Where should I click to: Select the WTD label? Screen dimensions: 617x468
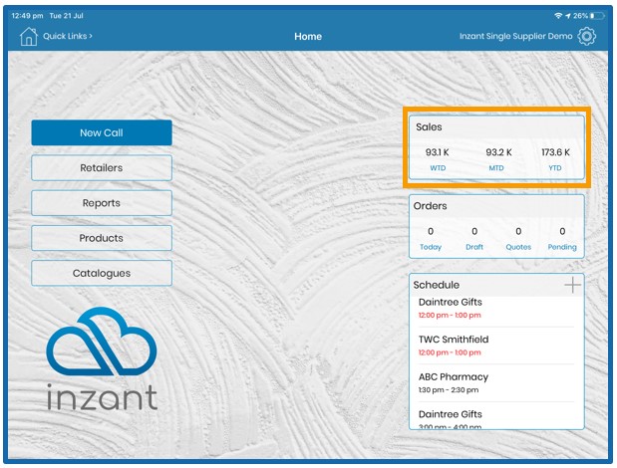[x=438, y=168]
